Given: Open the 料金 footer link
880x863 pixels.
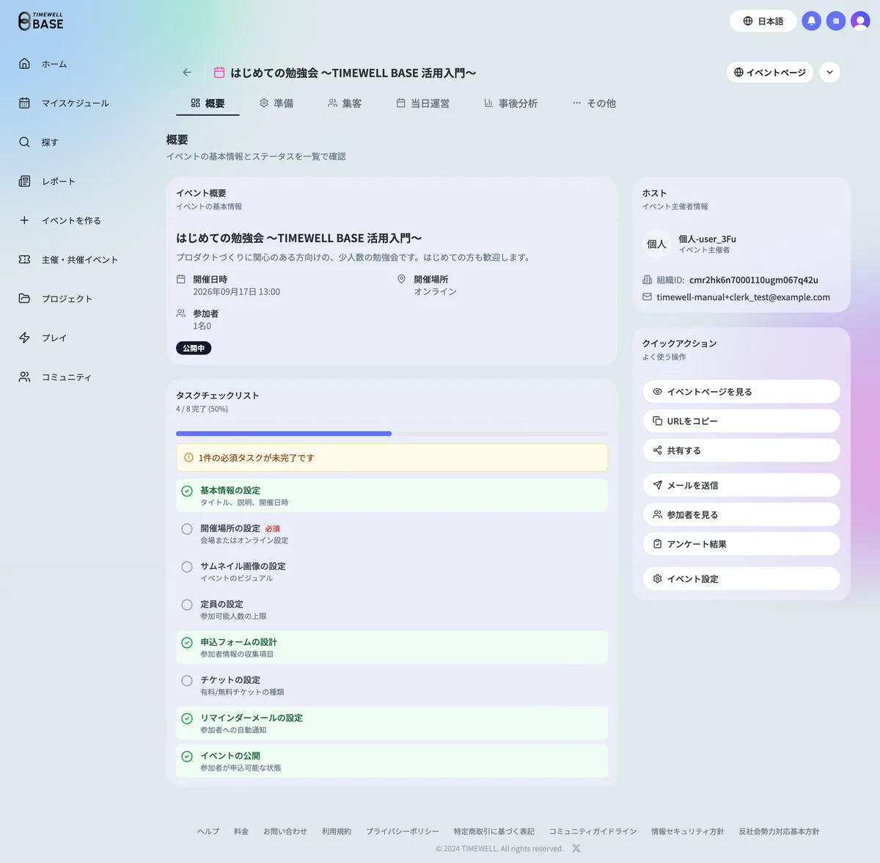Looking at the screenshot, I should 241,831.
